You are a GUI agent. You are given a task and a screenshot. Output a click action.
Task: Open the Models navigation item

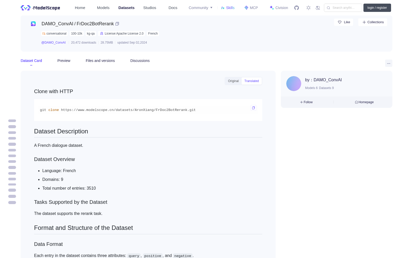pos(103,8)
